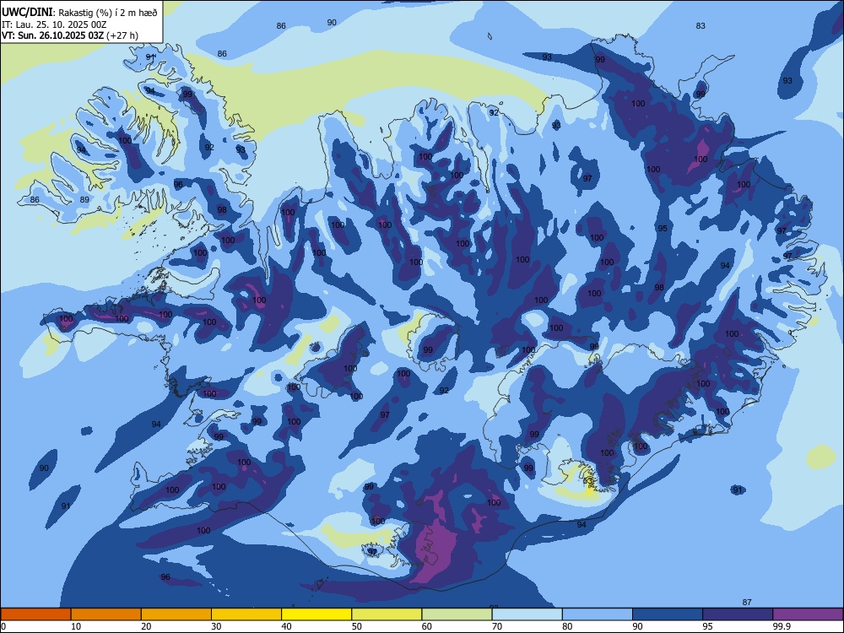Viewport: 844px width, 633px height.
Task: Click the dark orange 0–10 legend swatch
Action: point(35,614)
